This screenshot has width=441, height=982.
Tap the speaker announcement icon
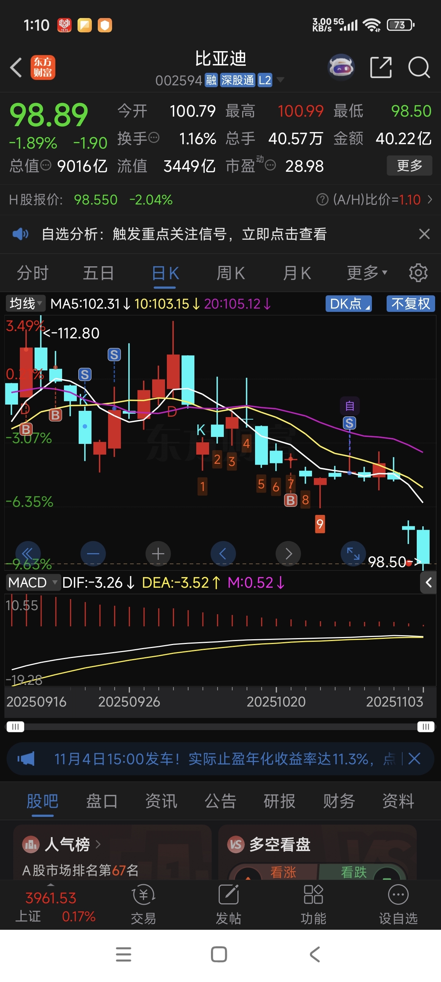[21, 234]
